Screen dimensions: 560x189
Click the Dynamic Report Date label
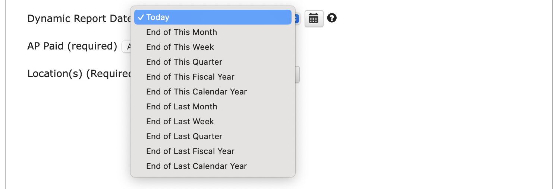point(79,18)
